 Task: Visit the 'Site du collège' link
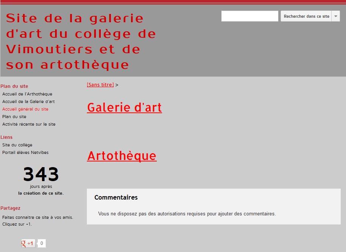(17, 145)
